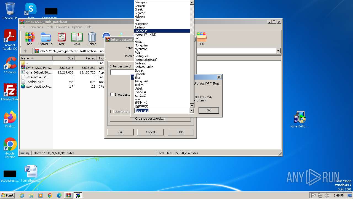Sort by Name column header
353x199 pixels.
(x=36, y=58)
